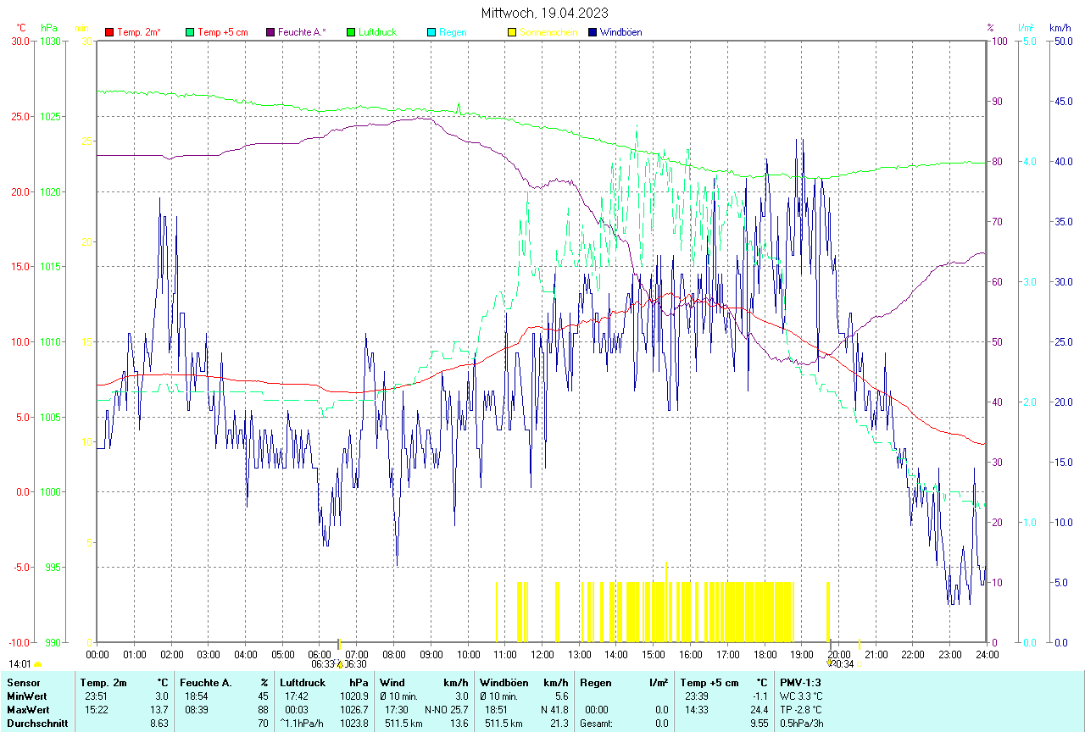This screenshot has width=1085, height=732.
Task: Click the 'Temp +5 cm' table column header
Action: (x=709, y=682)
